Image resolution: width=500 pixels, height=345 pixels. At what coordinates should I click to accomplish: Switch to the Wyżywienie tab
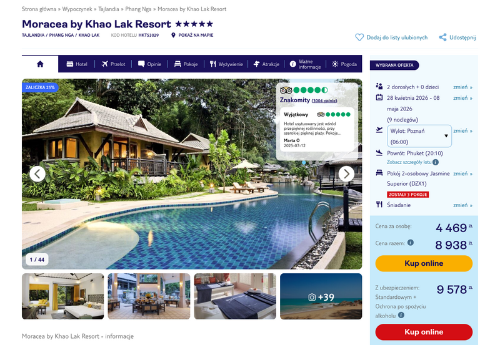(x=226, y=64)
